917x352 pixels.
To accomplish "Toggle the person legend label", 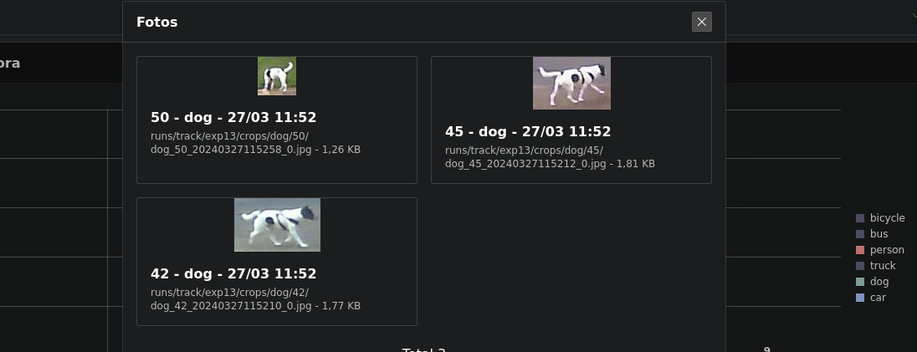I will point(887,250).
